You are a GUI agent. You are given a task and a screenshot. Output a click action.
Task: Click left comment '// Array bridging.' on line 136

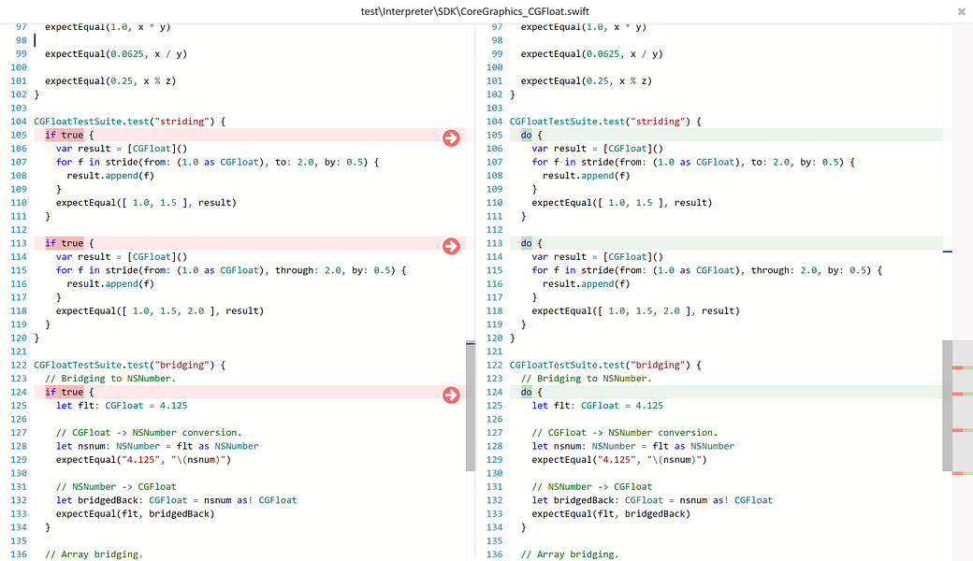click(x=94, y=554)
